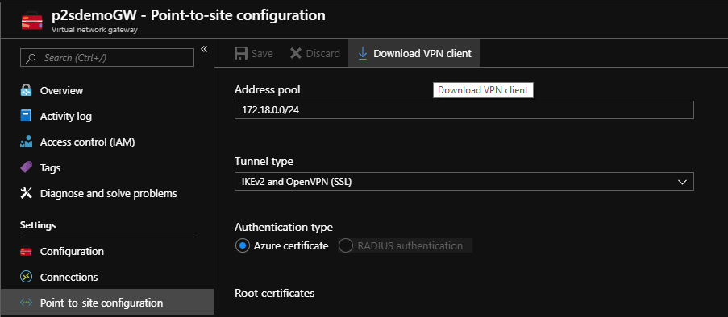
Task: Click the p2sdemoGW gateway toolbox icon
Action: (32, 21)
